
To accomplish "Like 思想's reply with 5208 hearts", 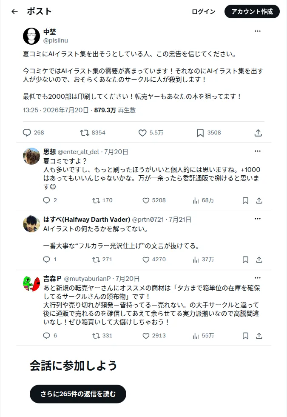I will 146,200.
